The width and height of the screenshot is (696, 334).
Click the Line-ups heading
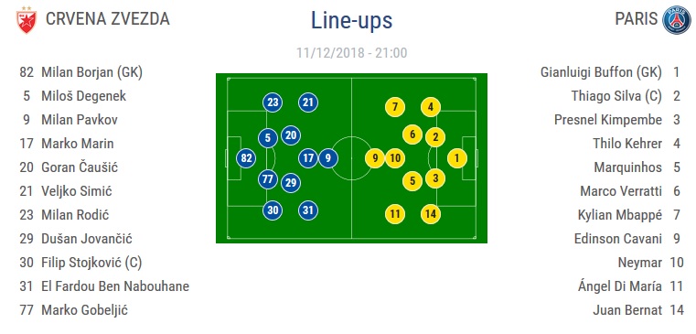coord(351,21)
